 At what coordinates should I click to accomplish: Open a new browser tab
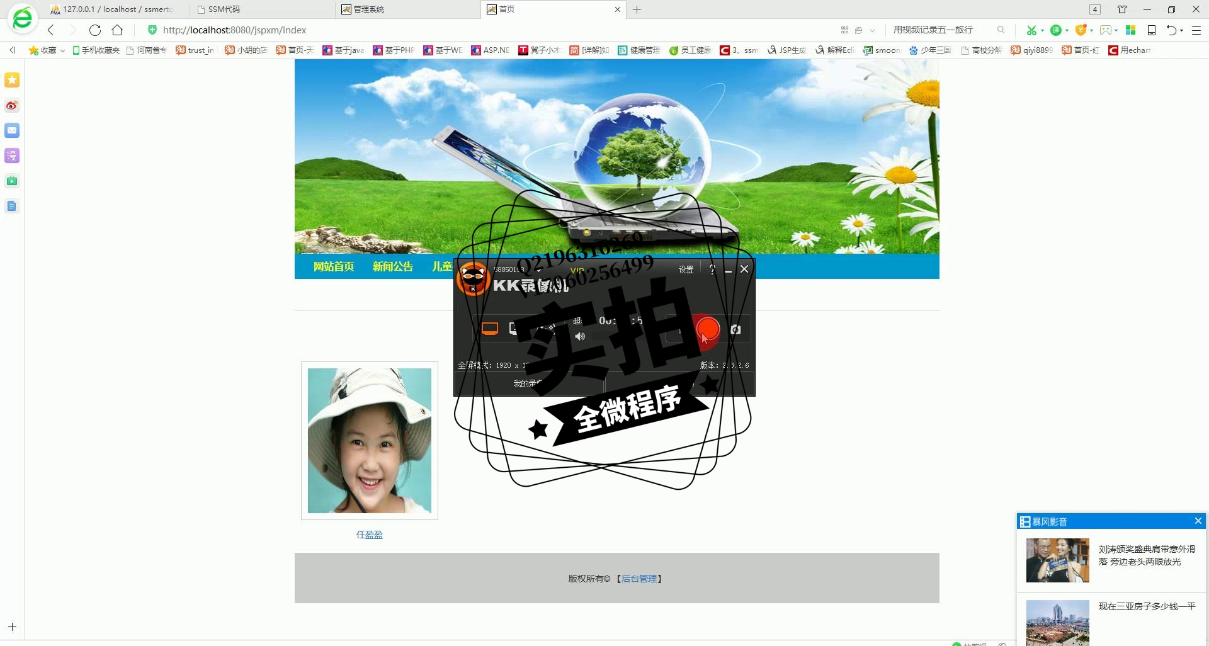tap(637, 9)
